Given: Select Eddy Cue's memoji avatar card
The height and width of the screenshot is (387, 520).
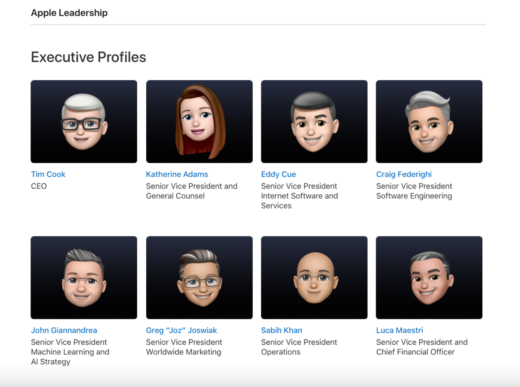Looking at the screenshot, I should point(314,122).
